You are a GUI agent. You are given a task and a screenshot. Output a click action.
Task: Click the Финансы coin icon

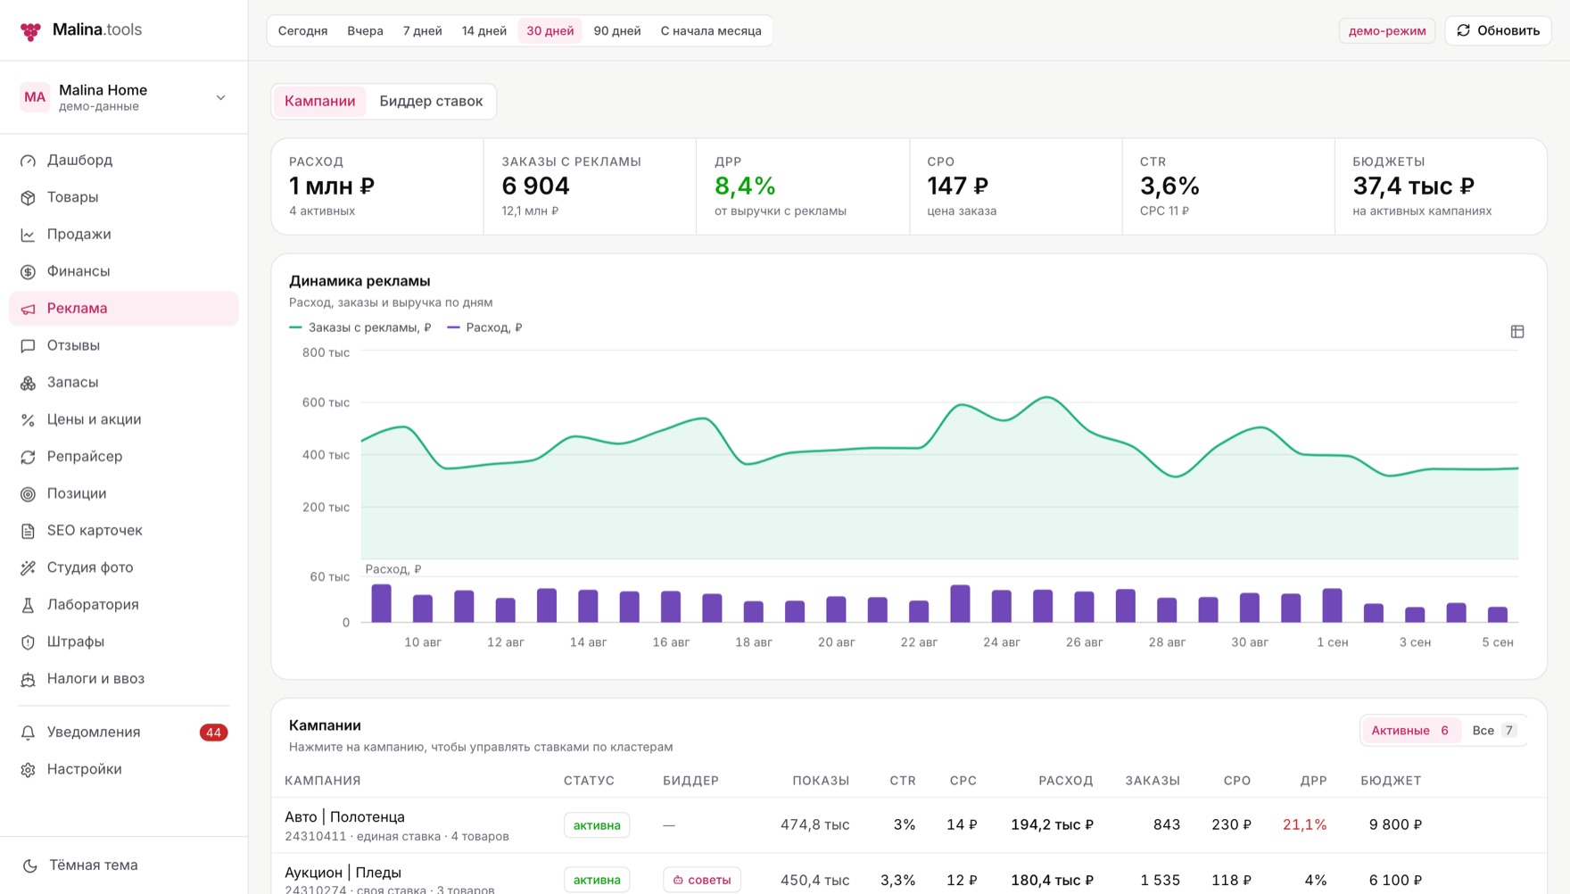(29, 271)
